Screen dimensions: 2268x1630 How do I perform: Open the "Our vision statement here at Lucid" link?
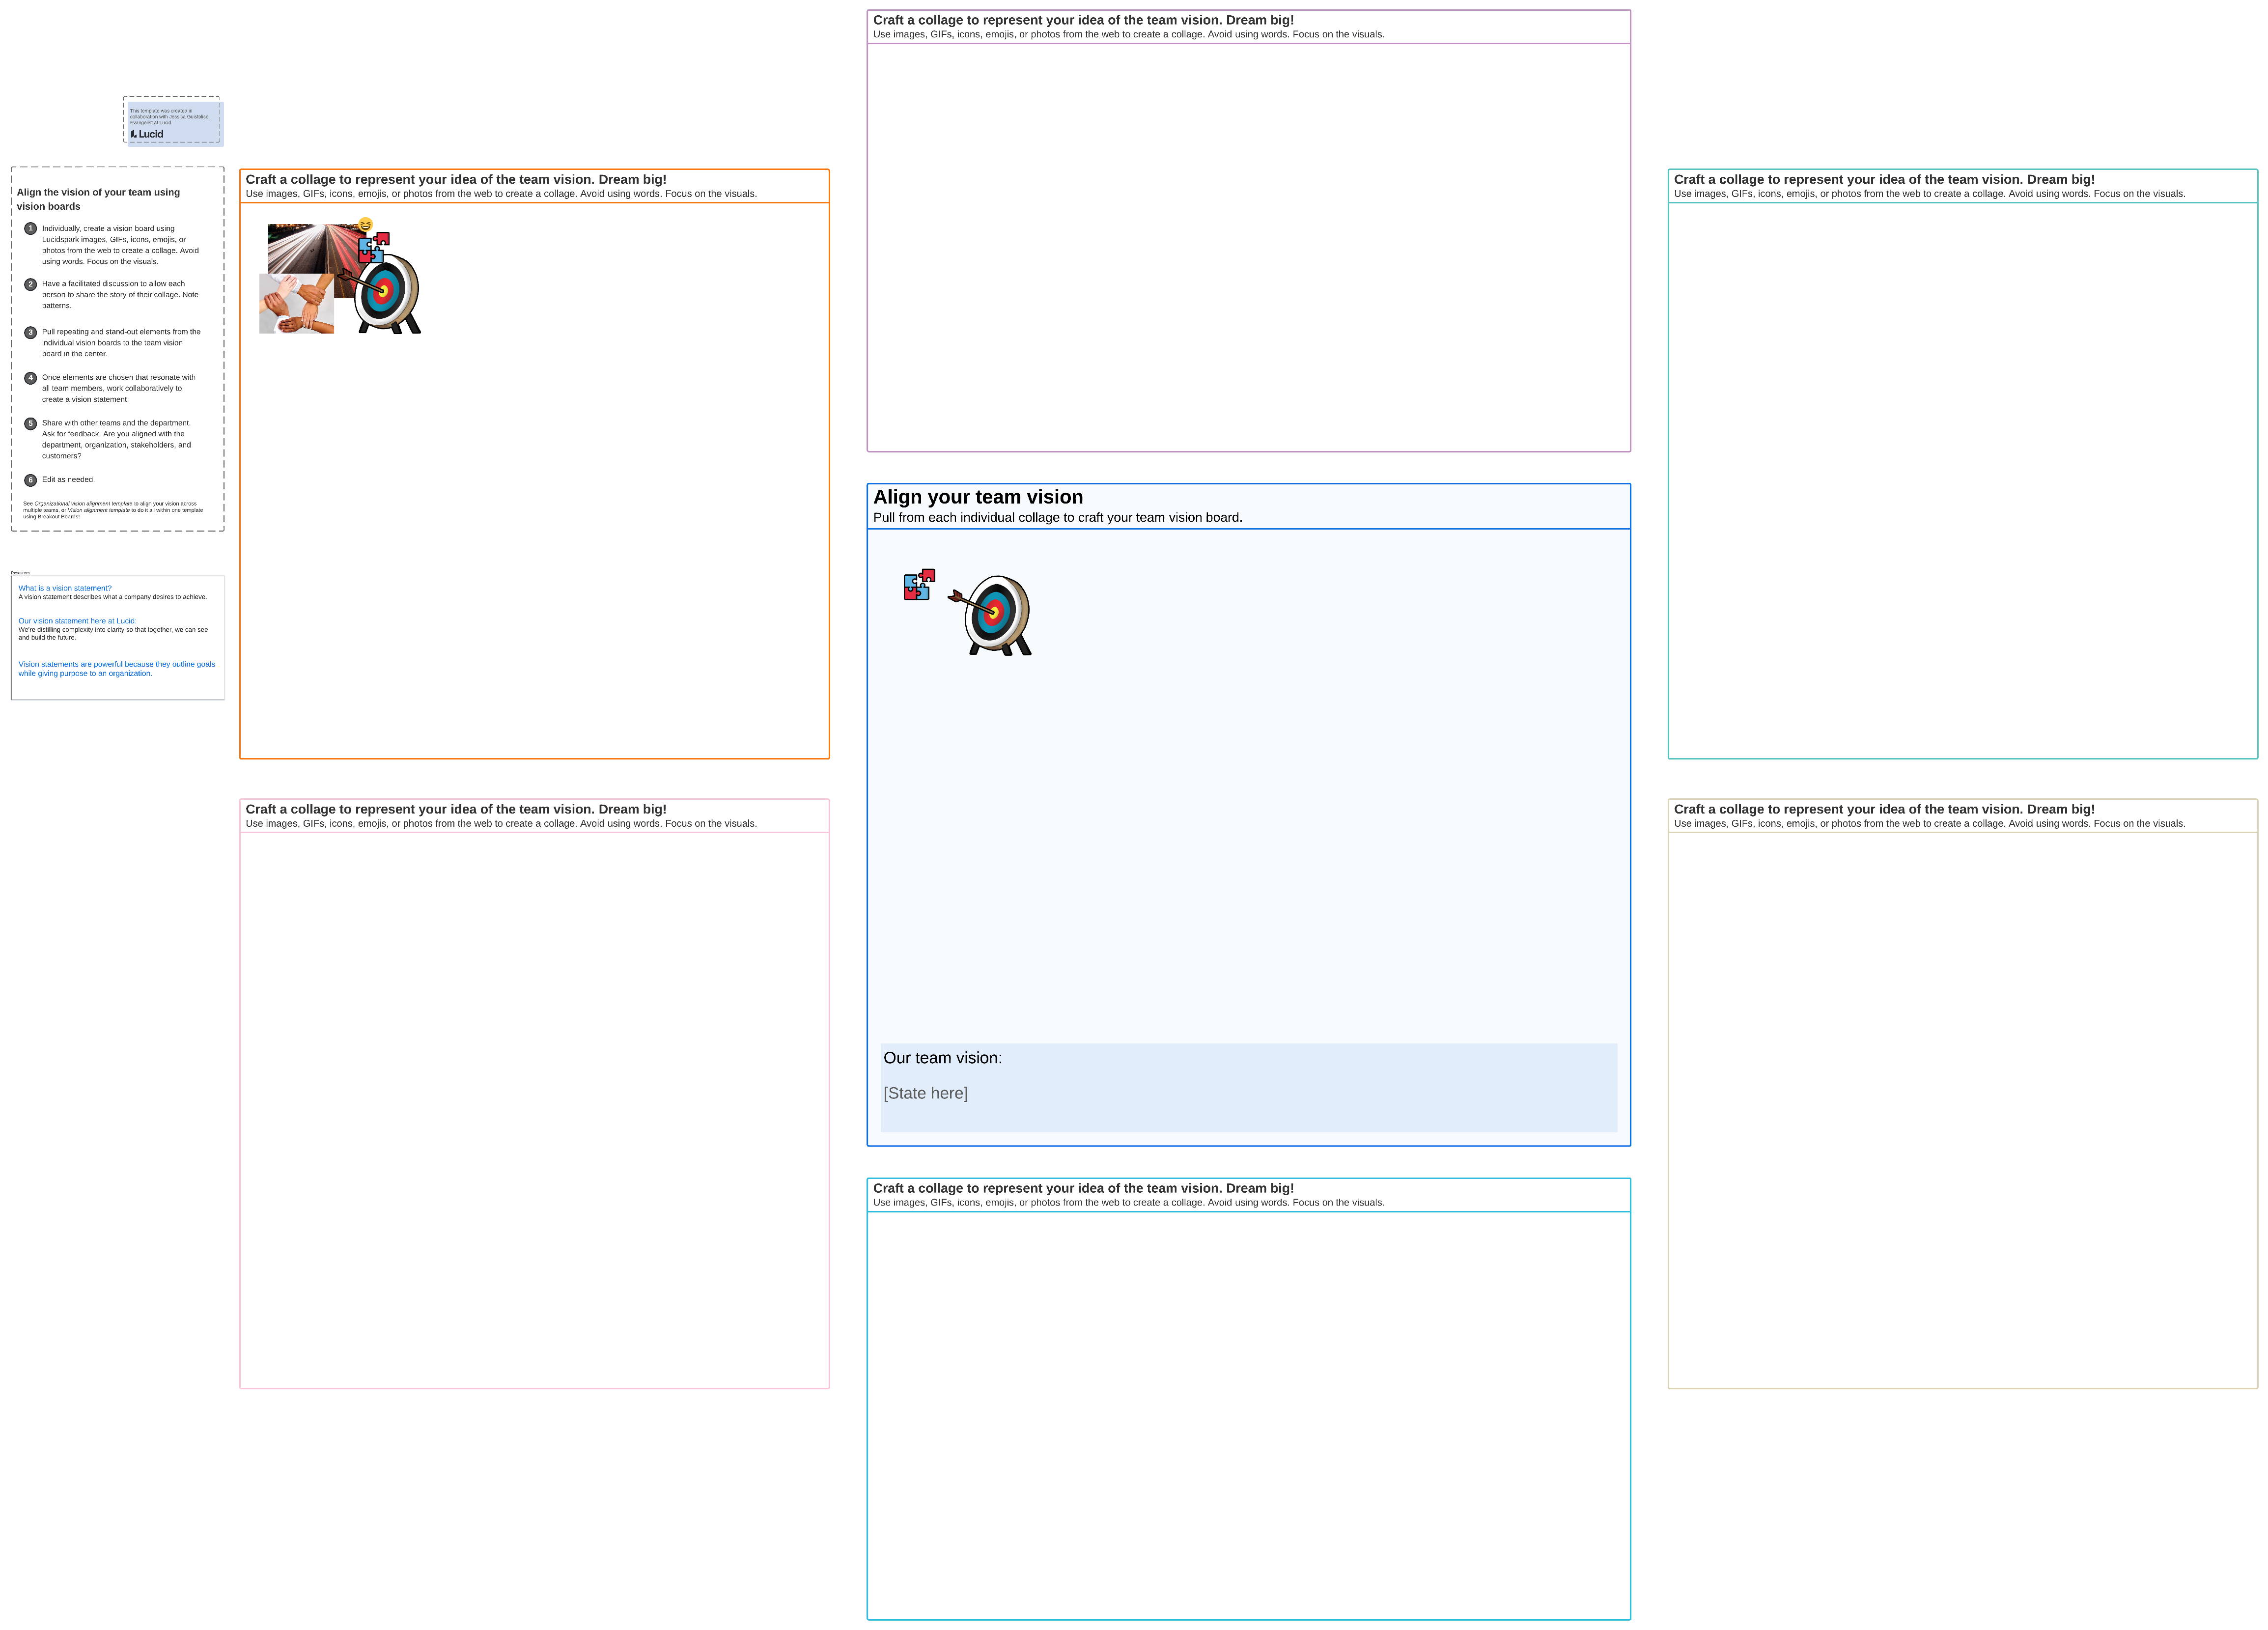pos(76,621)
